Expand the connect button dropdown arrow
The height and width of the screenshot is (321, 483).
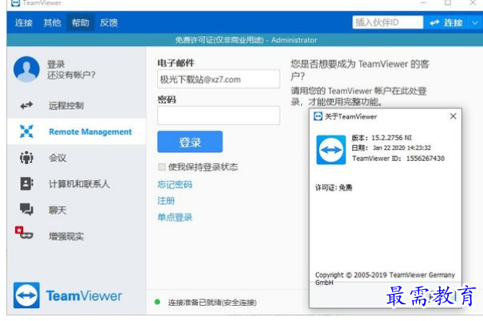coord(475,22)
